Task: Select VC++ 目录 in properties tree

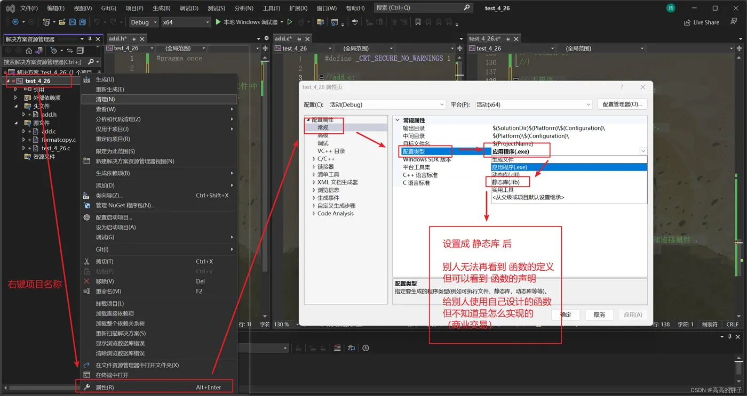Action: pos(331,151)
